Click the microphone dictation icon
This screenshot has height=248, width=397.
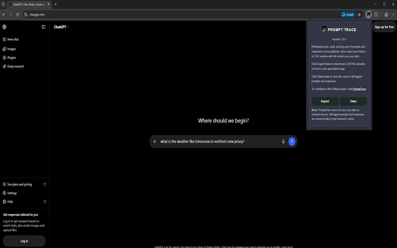click(x=283, y=141)
